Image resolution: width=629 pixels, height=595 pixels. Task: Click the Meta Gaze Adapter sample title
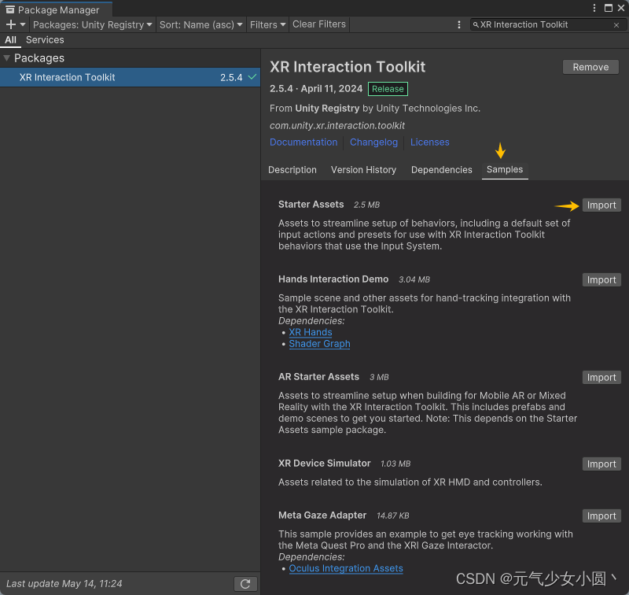coord(322,515)
